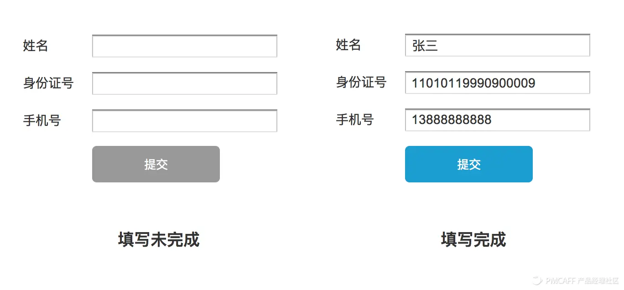Image resolution: width=624 pixels, height=290 pixels.
Task: Select the name field containing 张三
Action: coord(497,45)
